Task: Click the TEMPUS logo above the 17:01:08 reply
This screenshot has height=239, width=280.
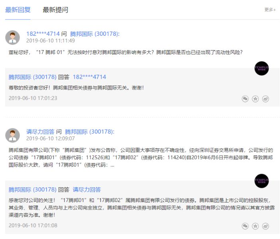Action: pos(262,181)
